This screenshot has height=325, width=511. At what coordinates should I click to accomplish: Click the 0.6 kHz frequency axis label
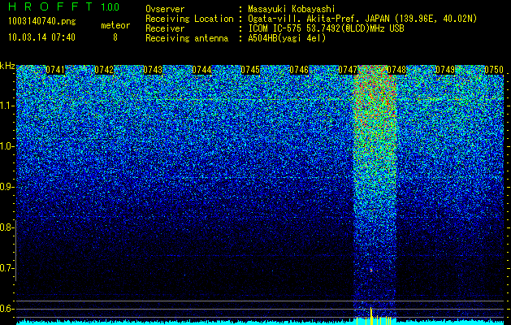click(7, 309)
